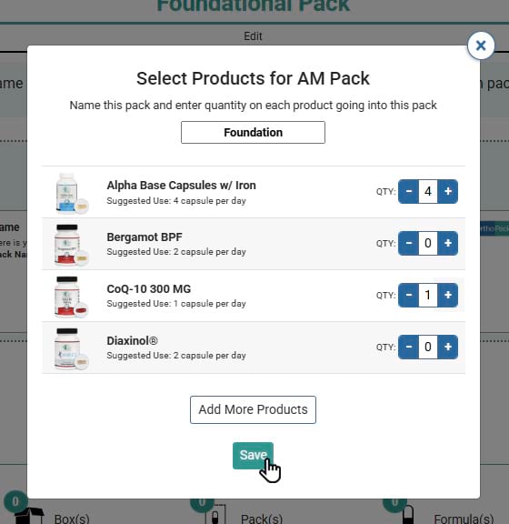Click plus button for Bergamot BPF
This screenshot has height=524, width=509.
click(x=448, y=243)
